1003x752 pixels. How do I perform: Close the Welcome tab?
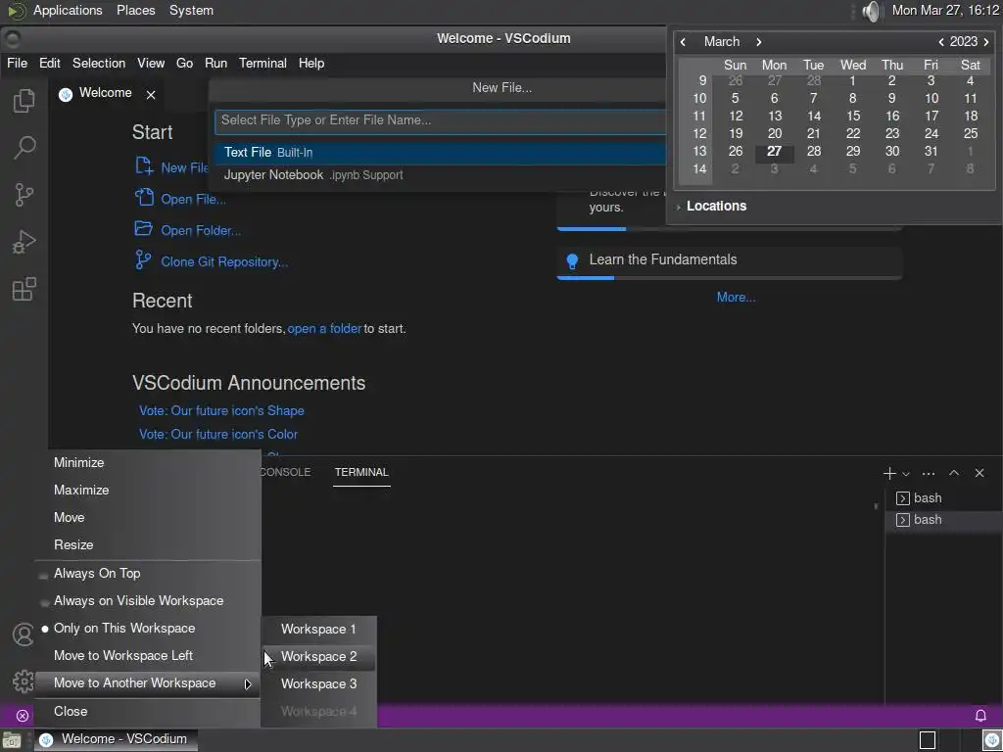pyautogui.click(x=150, y=95)
